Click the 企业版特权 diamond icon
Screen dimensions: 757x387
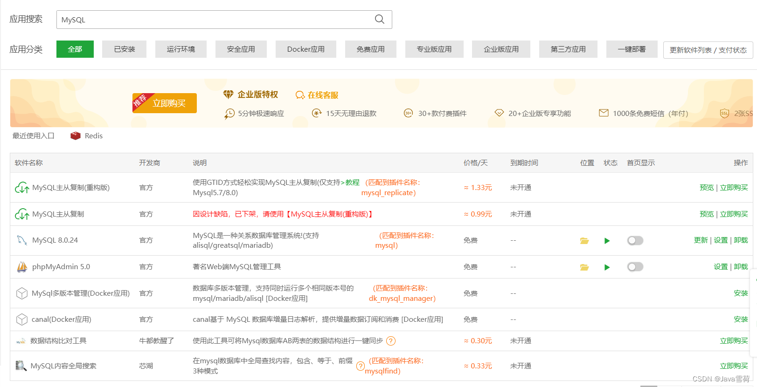pos(228,95)
